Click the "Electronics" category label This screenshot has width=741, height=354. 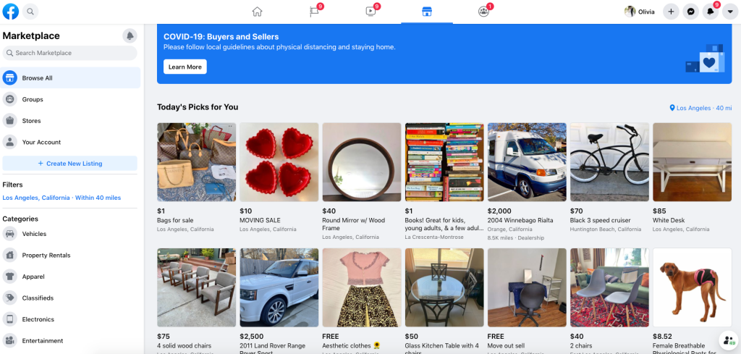(x=38, y=319)
